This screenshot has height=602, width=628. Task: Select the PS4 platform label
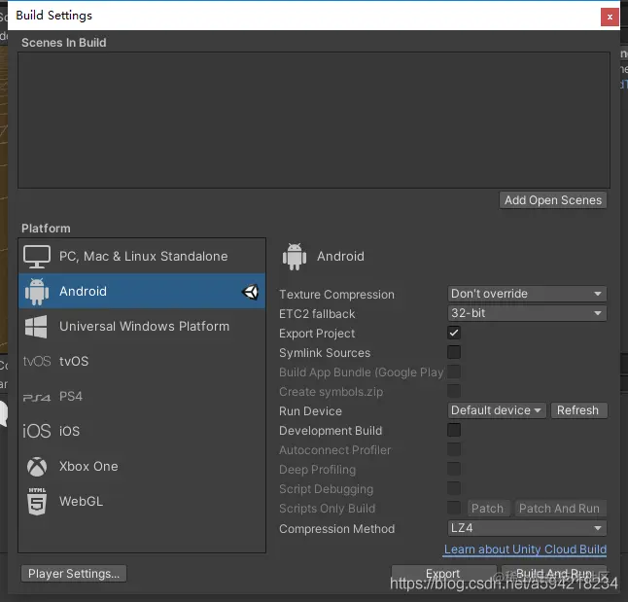click(71, 397)
